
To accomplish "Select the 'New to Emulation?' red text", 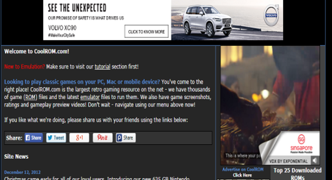I will [x=24, y=67].
